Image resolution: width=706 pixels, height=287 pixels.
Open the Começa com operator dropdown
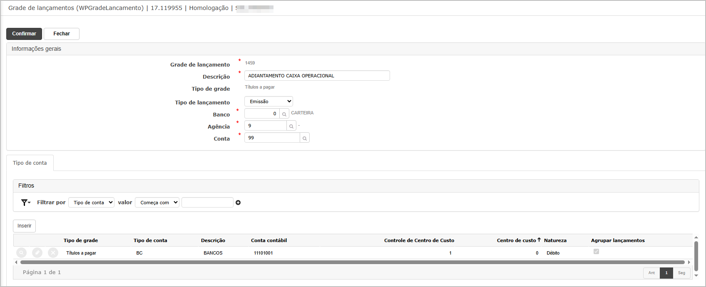(x=157, y=203)
